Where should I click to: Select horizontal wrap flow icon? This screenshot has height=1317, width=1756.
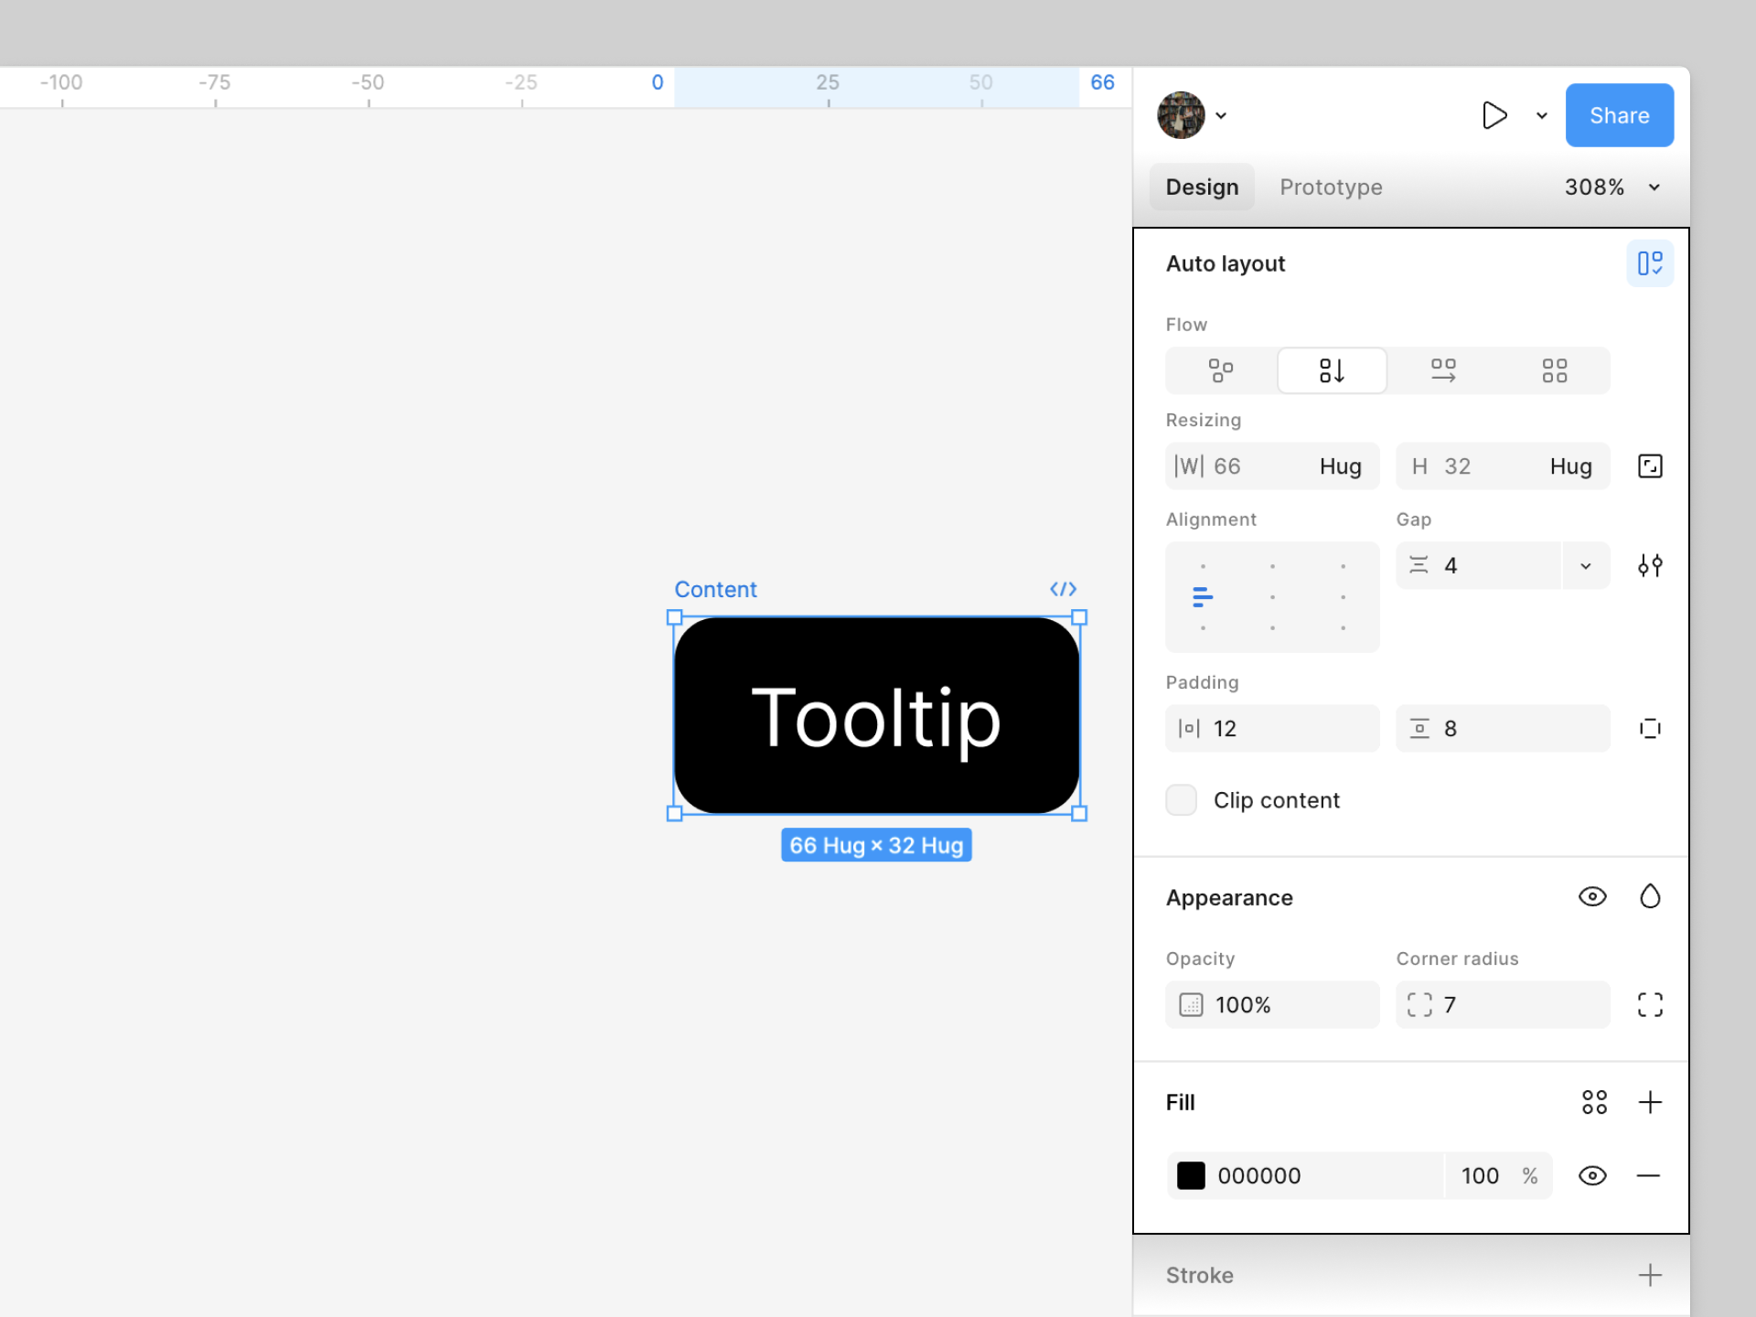[x=1443, y=370]
